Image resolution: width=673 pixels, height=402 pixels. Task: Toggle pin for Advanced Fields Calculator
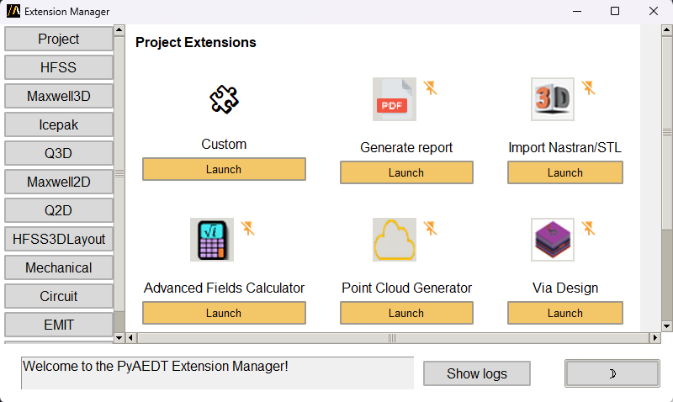point(247,228)
